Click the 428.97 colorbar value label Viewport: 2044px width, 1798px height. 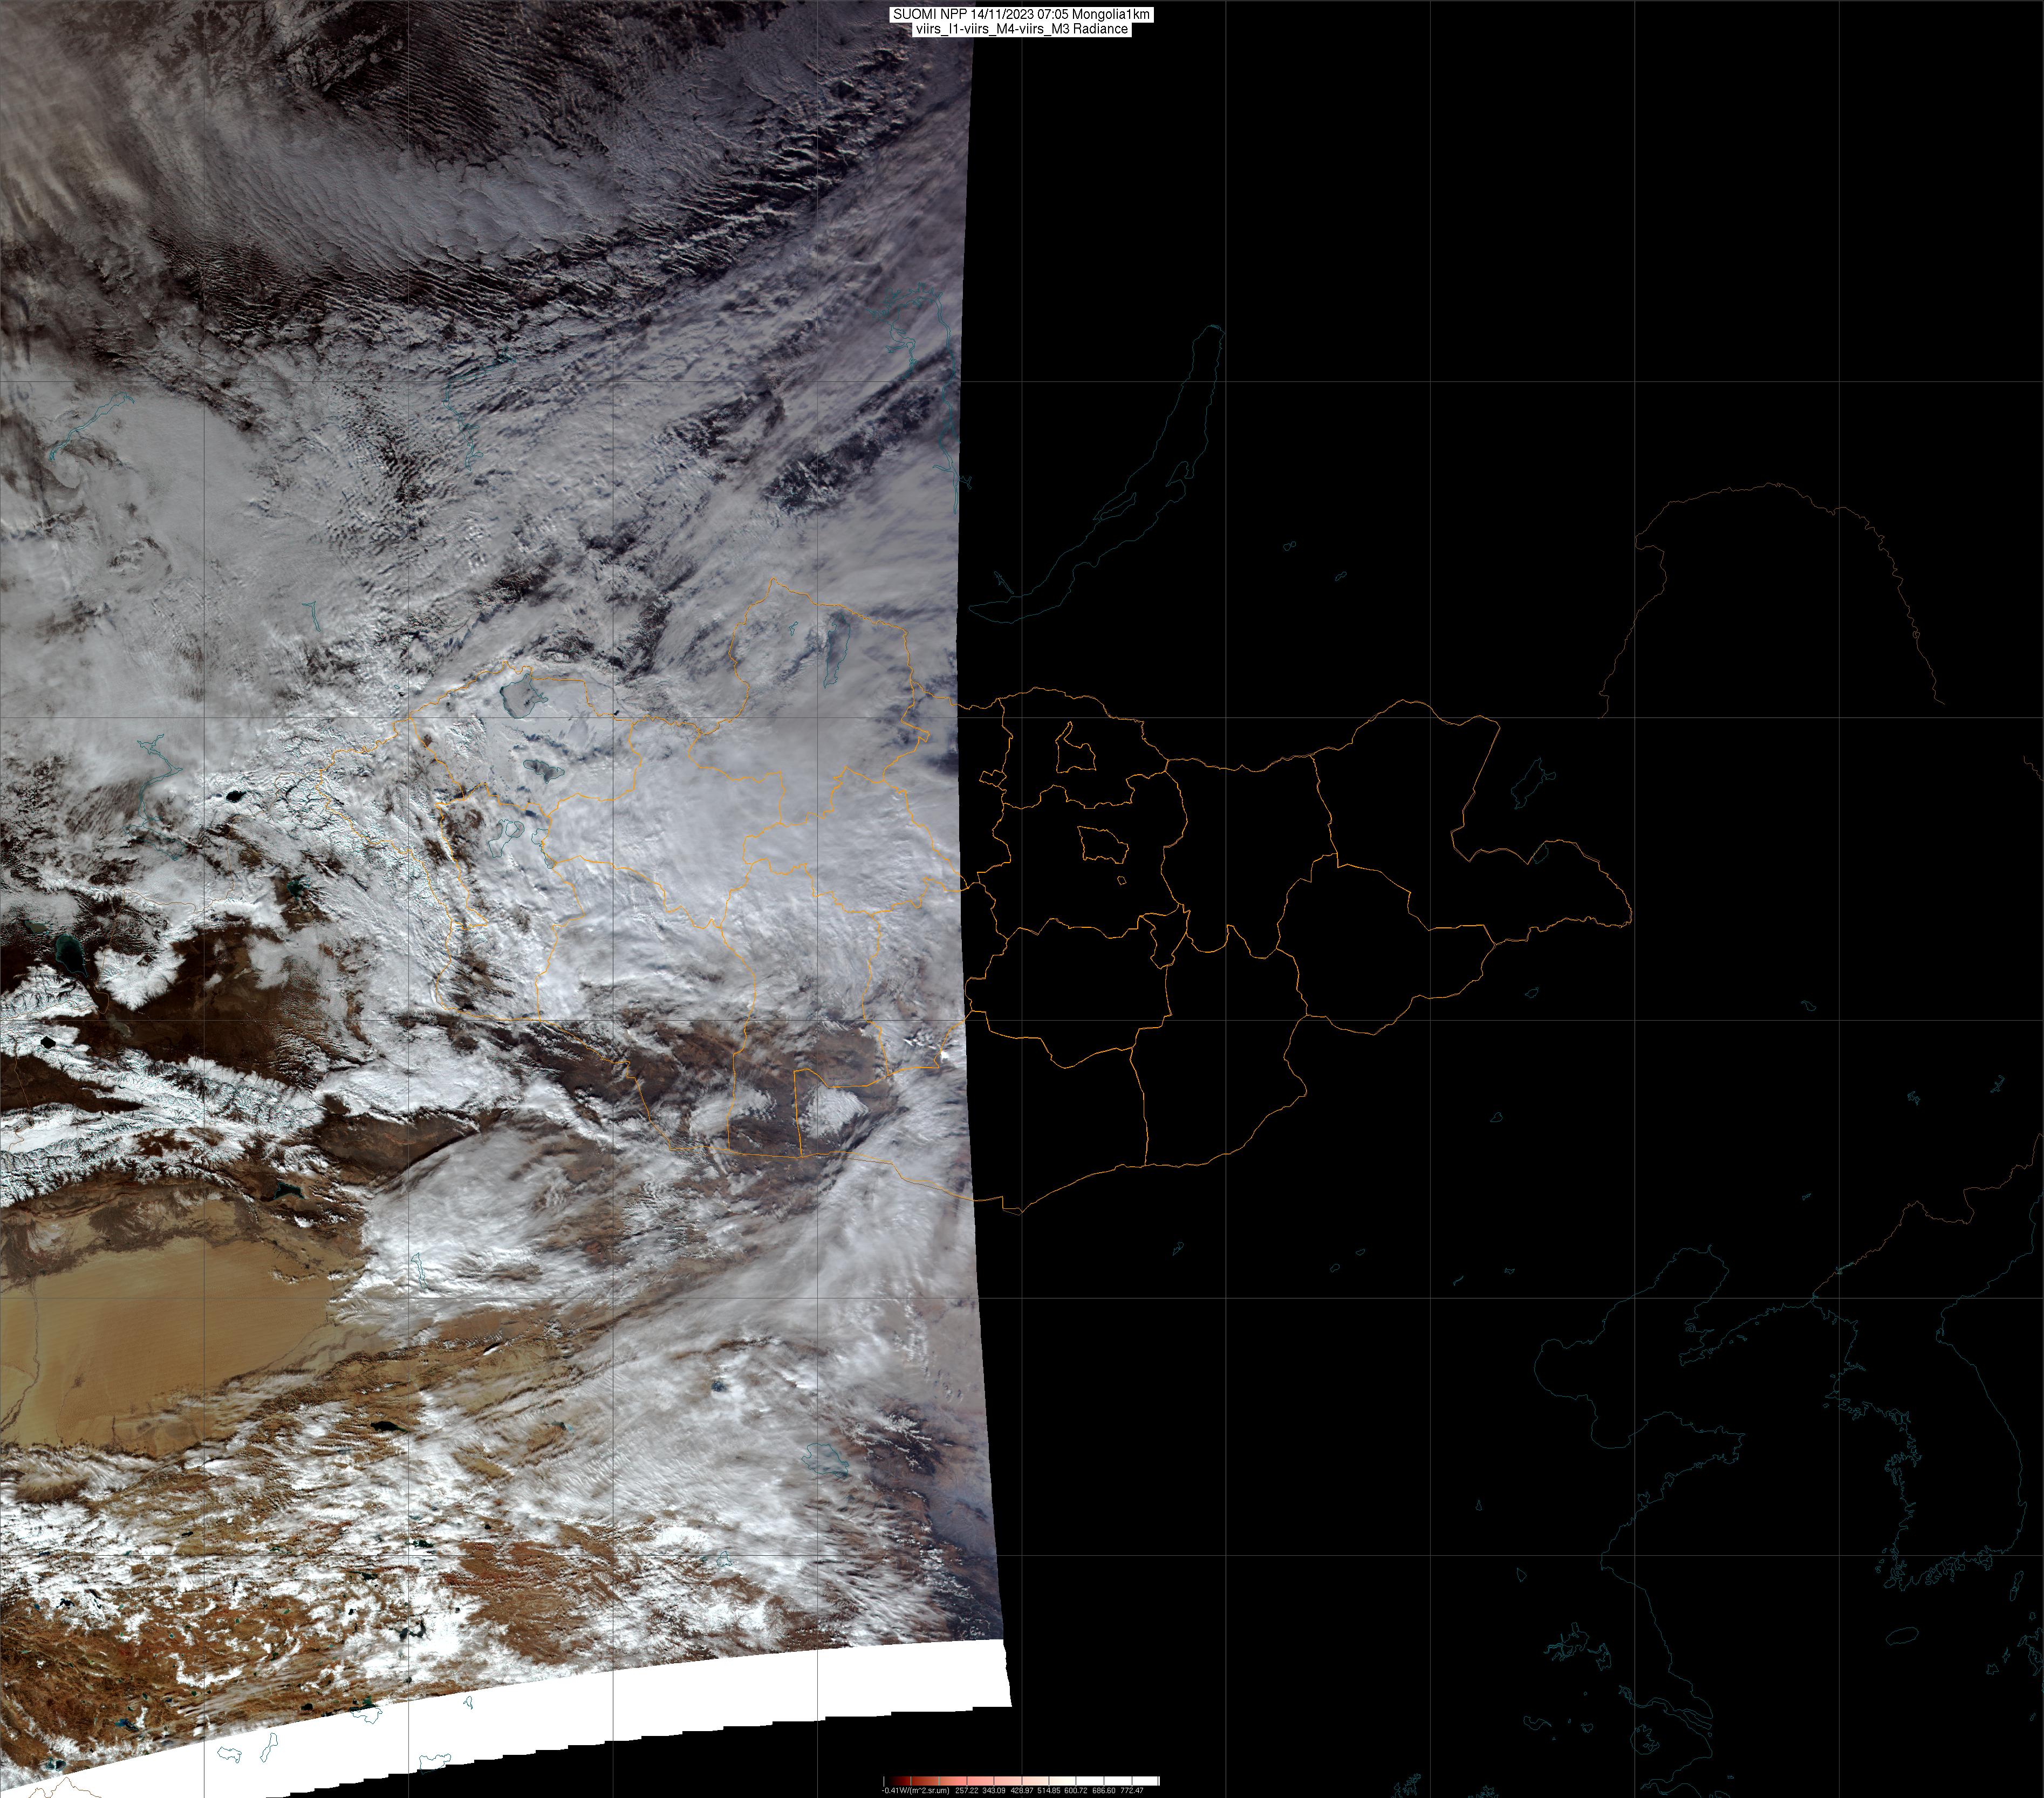pyautogui.click(x=1022, y=1790)
